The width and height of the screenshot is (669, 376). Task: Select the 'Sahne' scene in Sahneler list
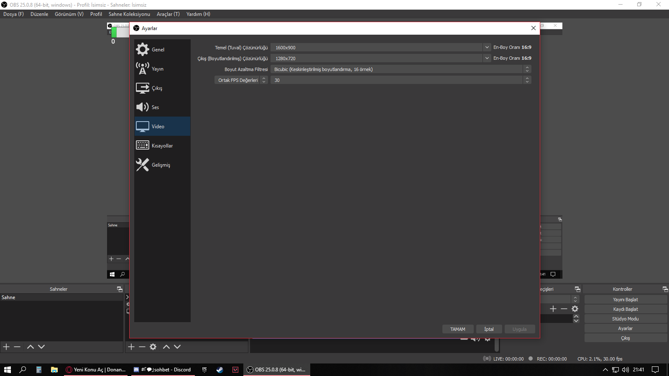point(61,297)
